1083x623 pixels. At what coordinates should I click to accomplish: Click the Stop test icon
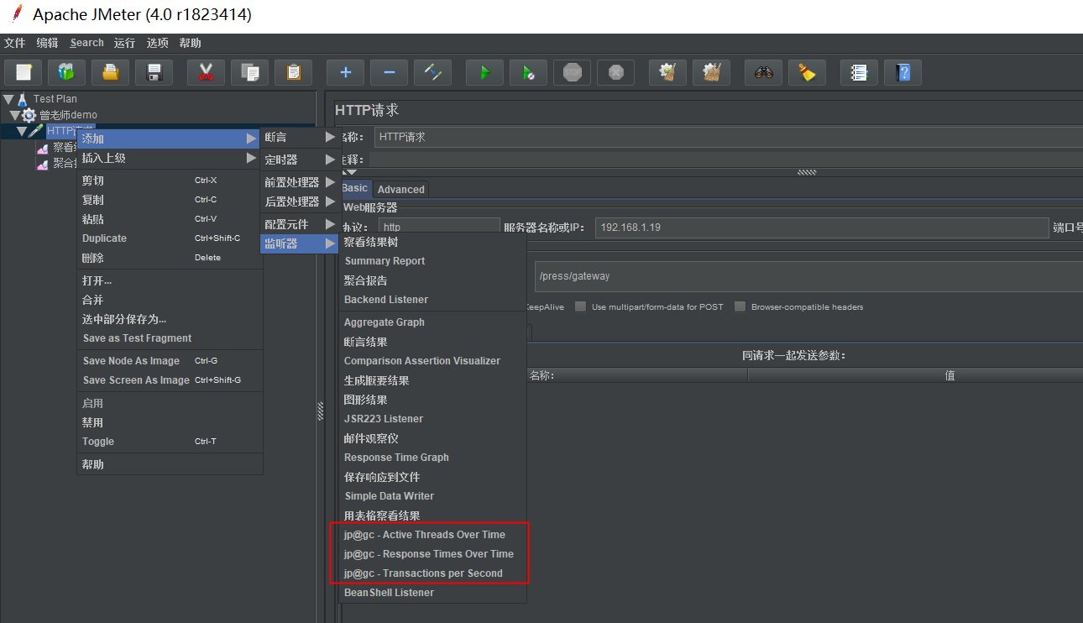tap(572, 72)
